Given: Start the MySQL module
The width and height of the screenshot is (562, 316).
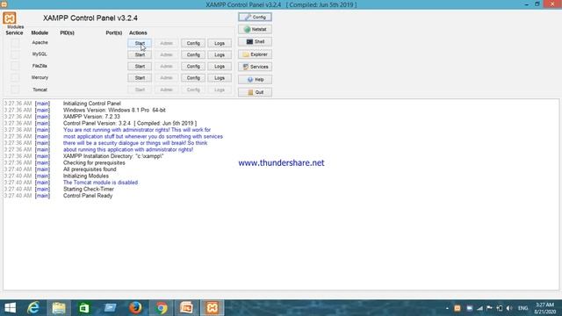Looking at the screenshot, I should tap(140, 54).
